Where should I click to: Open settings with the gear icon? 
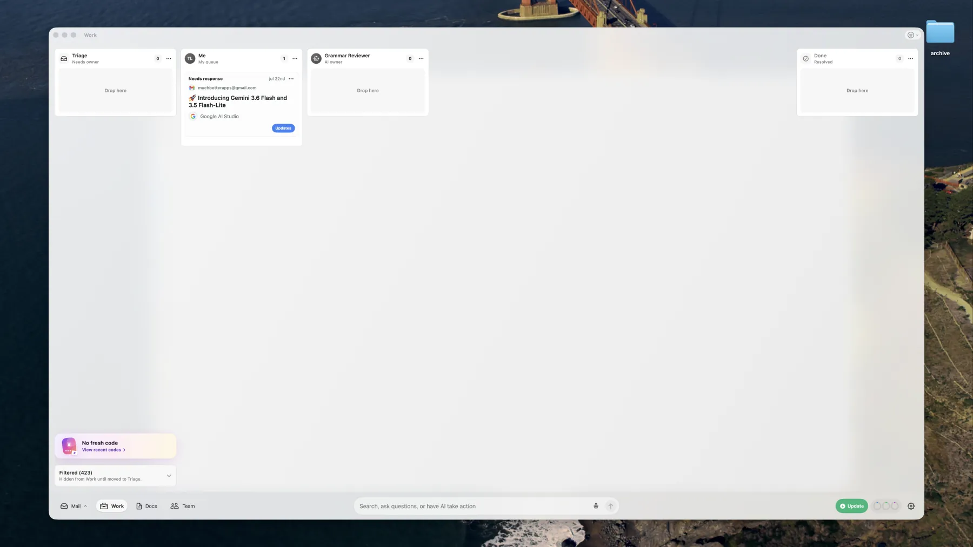(x=911, y=506)
